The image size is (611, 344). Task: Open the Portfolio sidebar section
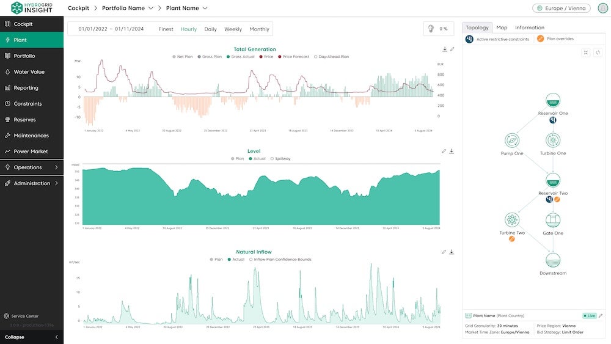32,56
